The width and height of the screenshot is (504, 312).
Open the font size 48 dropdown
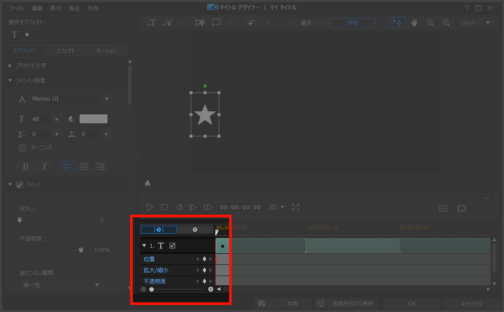coord(57,119)
